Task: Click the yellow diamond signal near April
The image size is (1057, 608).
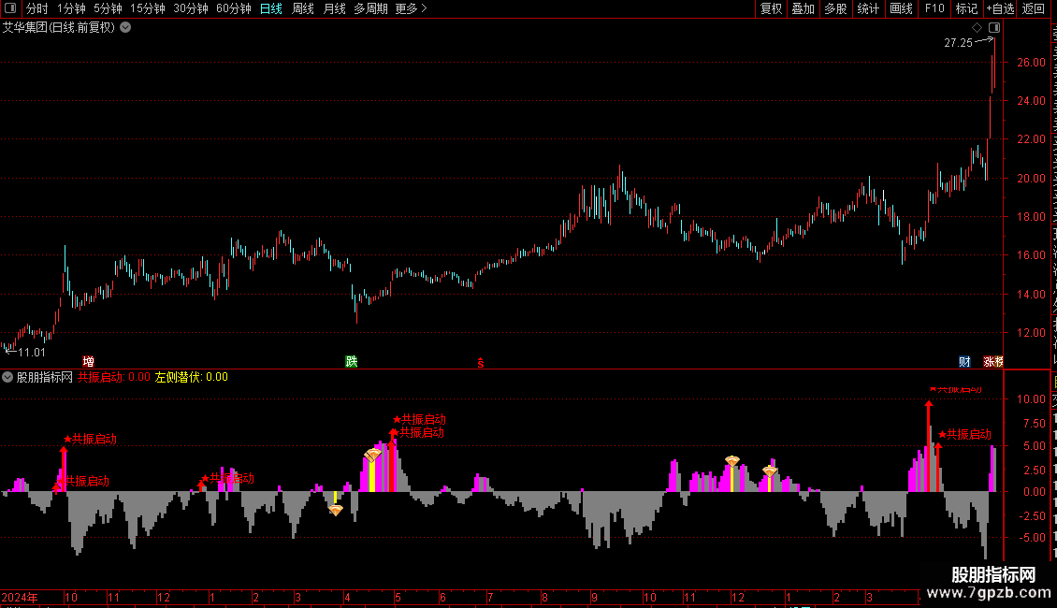Action: point(336,511)
